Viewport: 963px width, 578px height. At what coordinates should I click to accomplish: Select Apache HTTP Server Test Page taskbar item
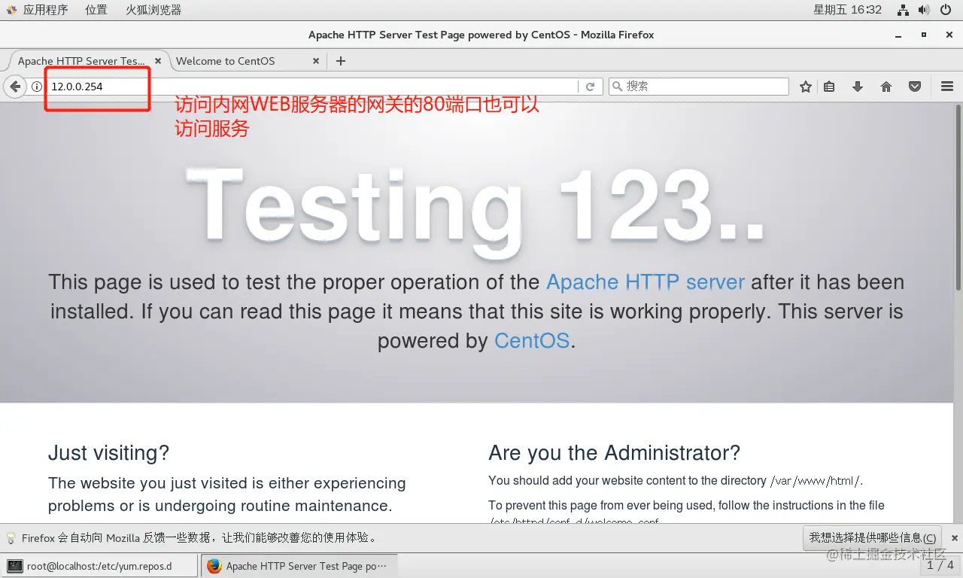(x=299, y=566)
